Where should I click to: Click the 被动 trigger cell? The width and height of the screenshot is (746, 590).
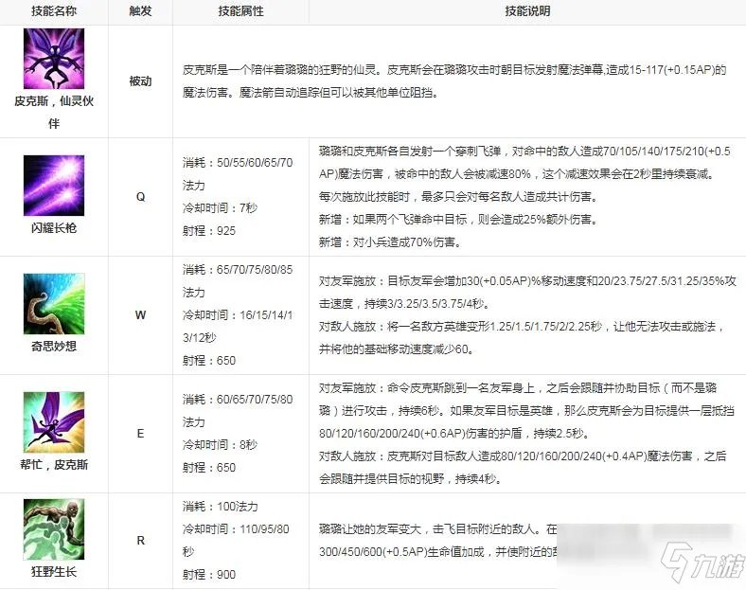140,81
